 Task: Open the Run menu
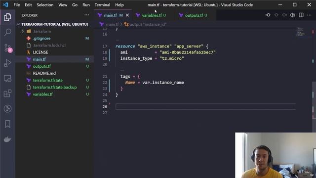[86, 5]
